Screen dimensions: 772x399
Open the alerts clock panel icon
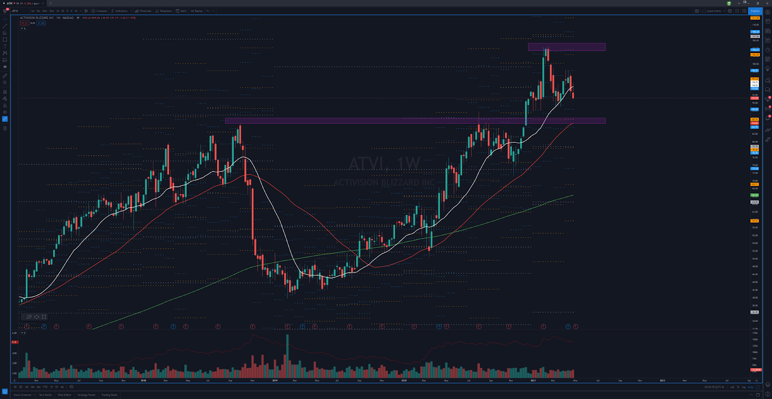pos(767,21)
